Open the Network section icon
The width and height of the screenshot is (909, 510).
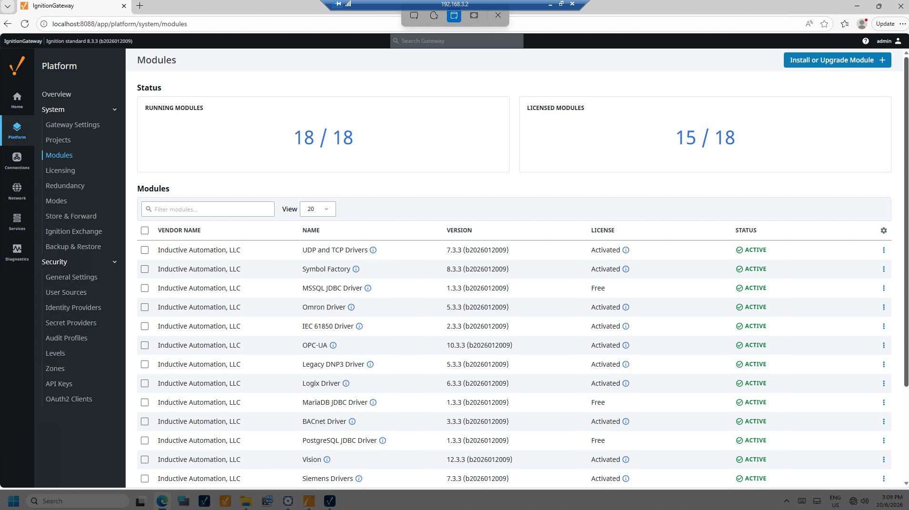pyautogui.click(x=17, y=191)
